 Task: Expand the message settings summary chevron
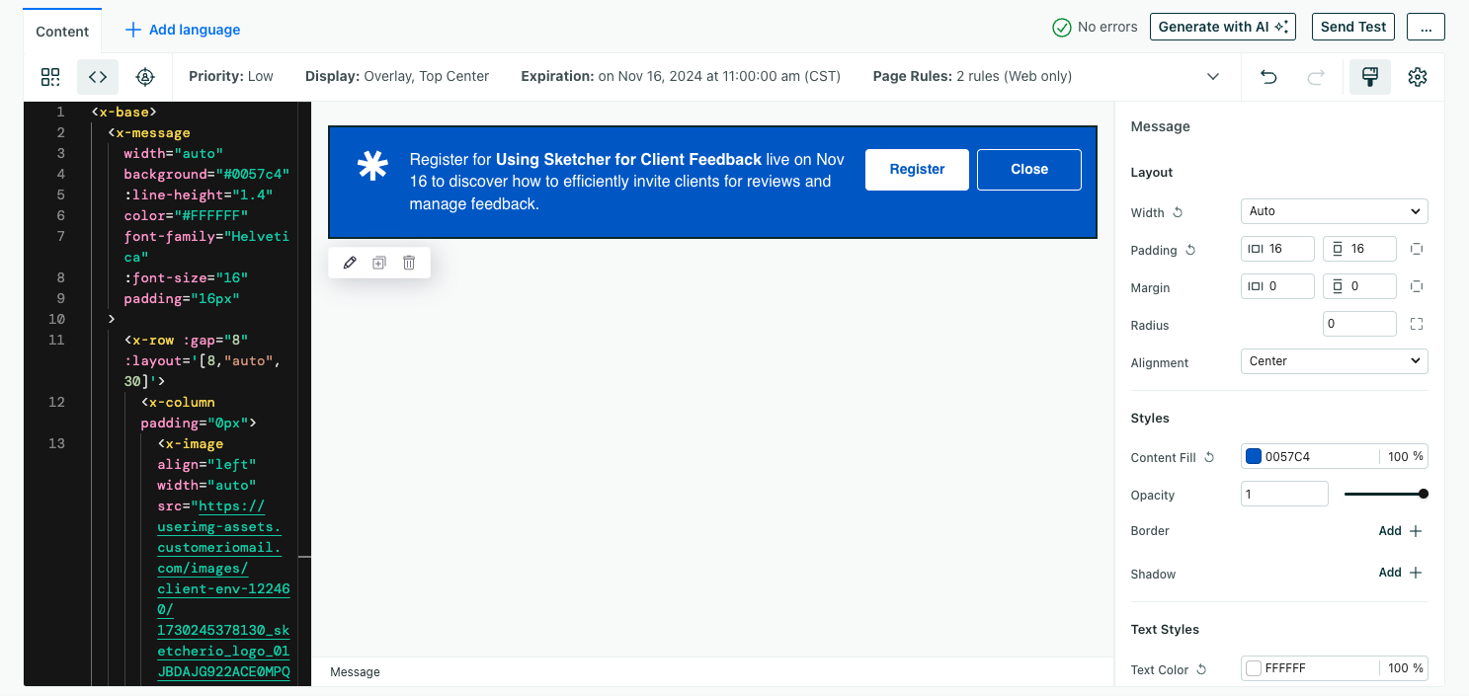[x=1212, y=77]
